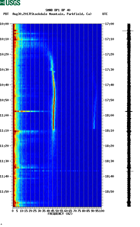The image size is (140, 227).
Task: Click the "0" frequency tick label
Action: (13, 211)
